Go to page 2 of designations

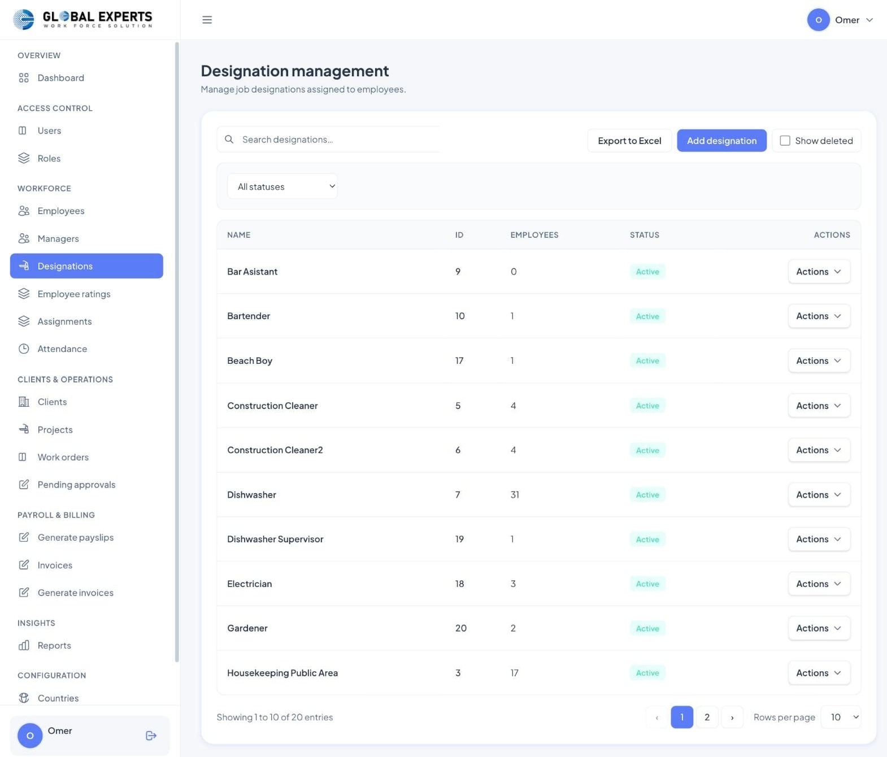coord(707,717)
